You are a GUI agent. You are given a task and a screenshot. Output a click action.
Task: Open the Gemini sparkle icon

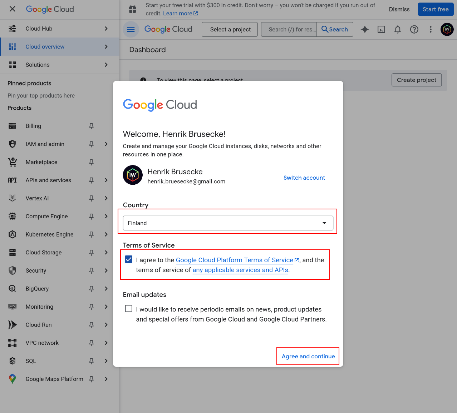click(364, 29)
